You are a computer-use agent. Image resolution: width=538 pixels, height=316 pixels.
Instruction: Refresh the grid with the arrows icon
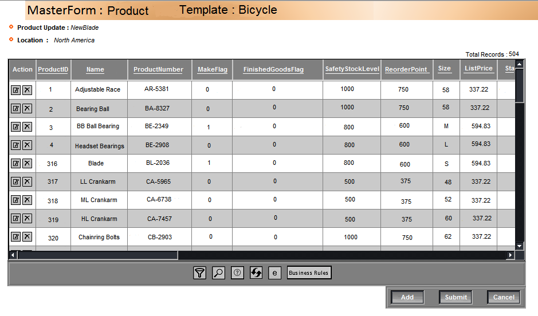256,273
